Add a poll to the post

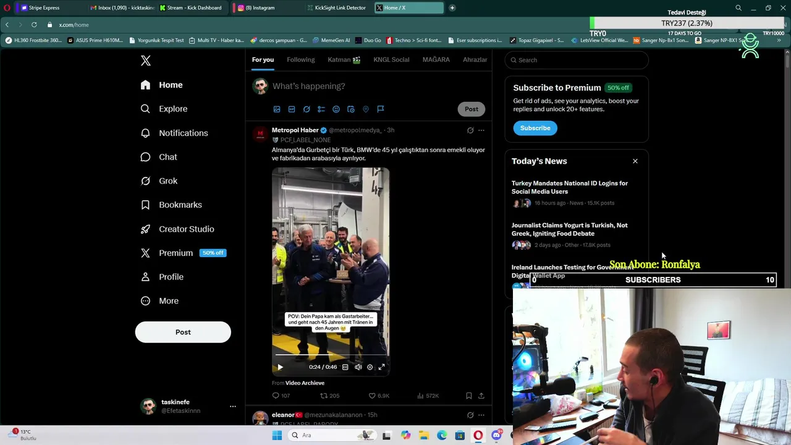[321, 109]
